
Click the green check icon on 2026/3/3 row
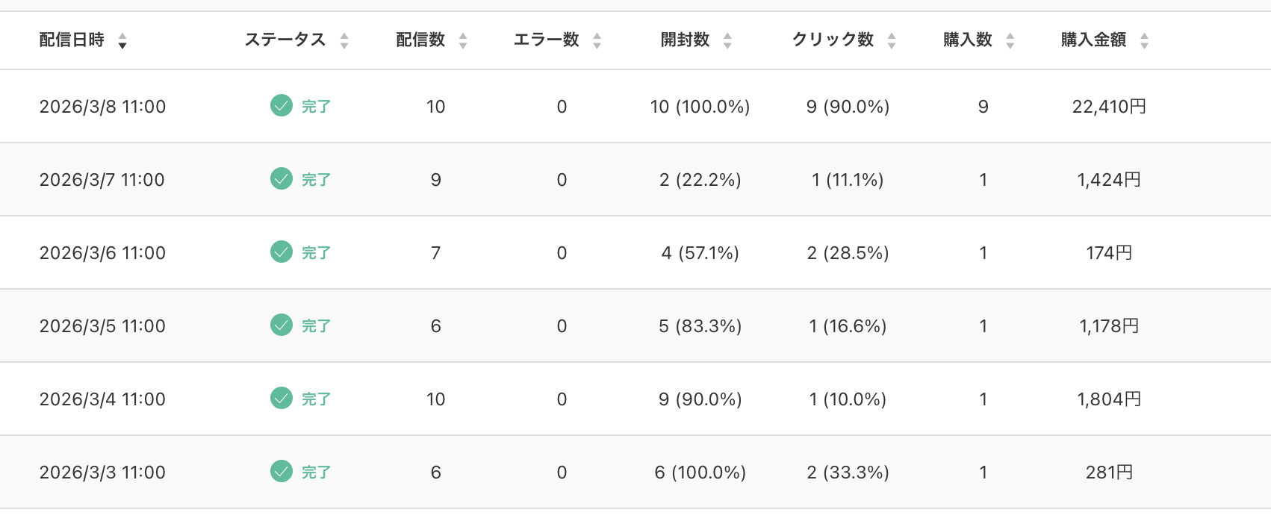[x=281, y=472]
